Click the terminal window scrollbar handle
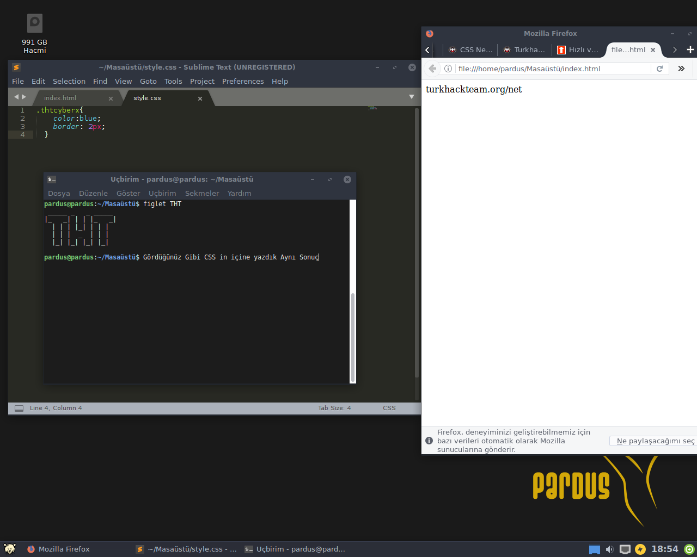The height and width of the screenshot is (557, 697). 353,337
